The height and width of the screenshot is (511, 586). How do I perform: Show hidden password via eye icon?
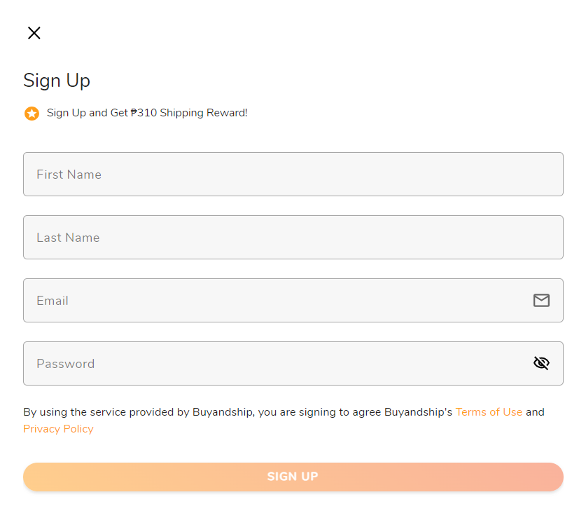541,363
